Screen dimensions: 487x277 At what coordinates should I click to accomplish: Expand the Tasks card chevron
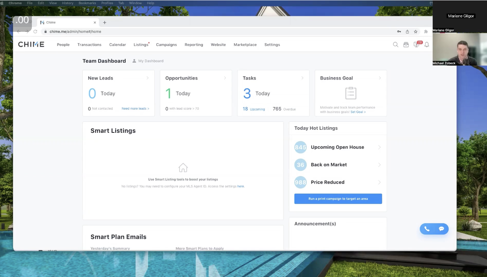tap(302, 78)
